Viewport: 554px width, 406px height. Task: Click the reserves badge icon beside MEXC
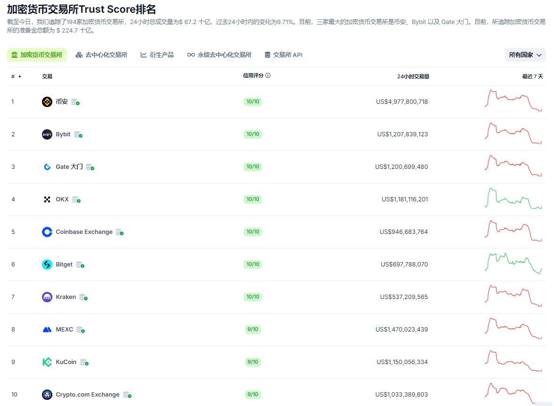pos(80,330)
